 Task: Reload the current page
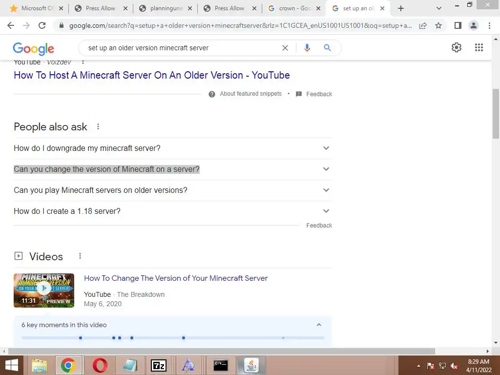click(42, 25)
